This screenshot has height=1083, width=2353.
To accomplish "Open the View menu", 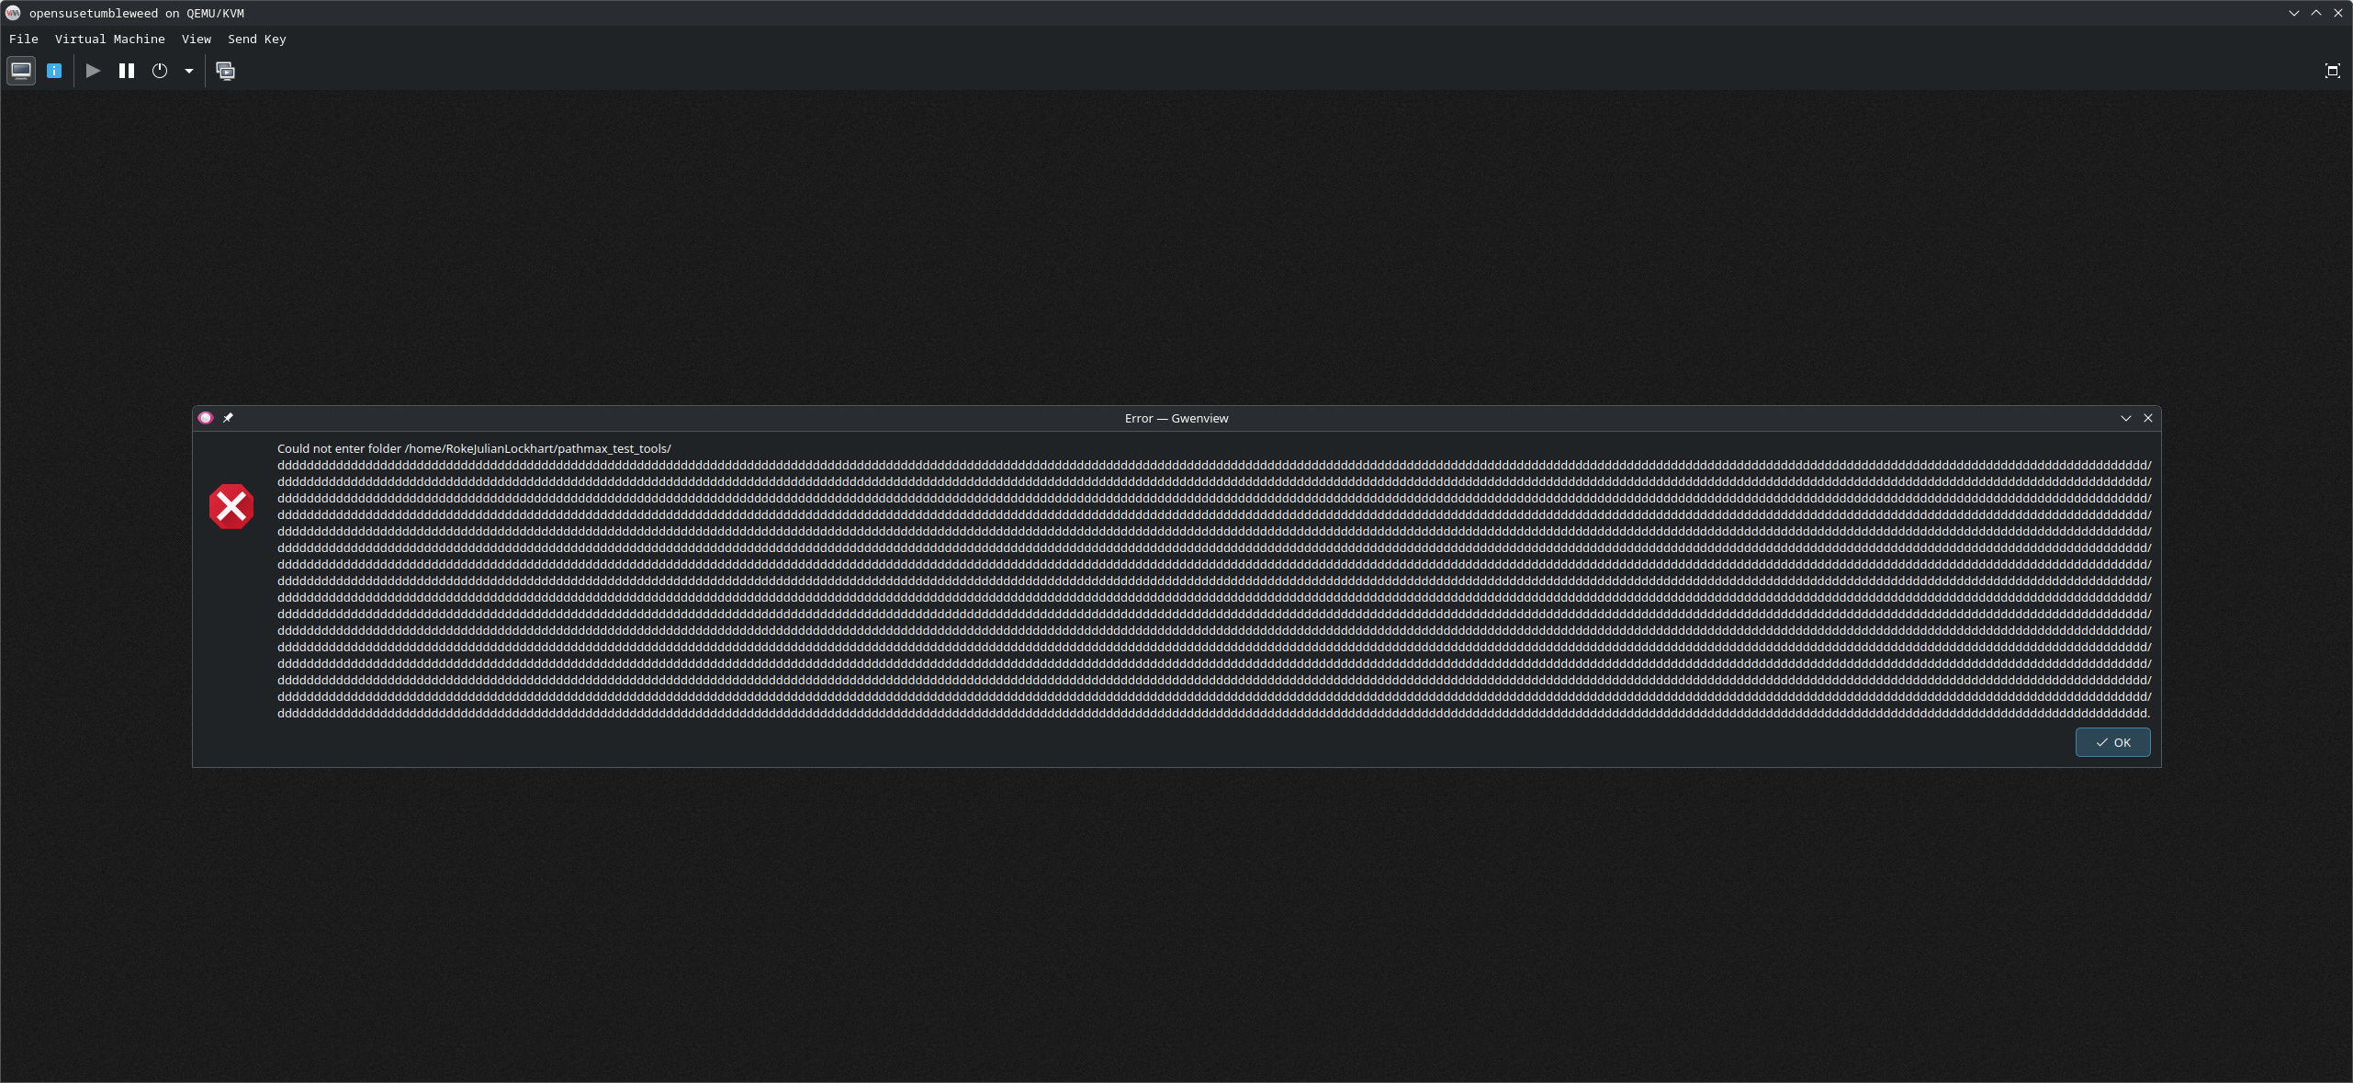I will 197,39.
